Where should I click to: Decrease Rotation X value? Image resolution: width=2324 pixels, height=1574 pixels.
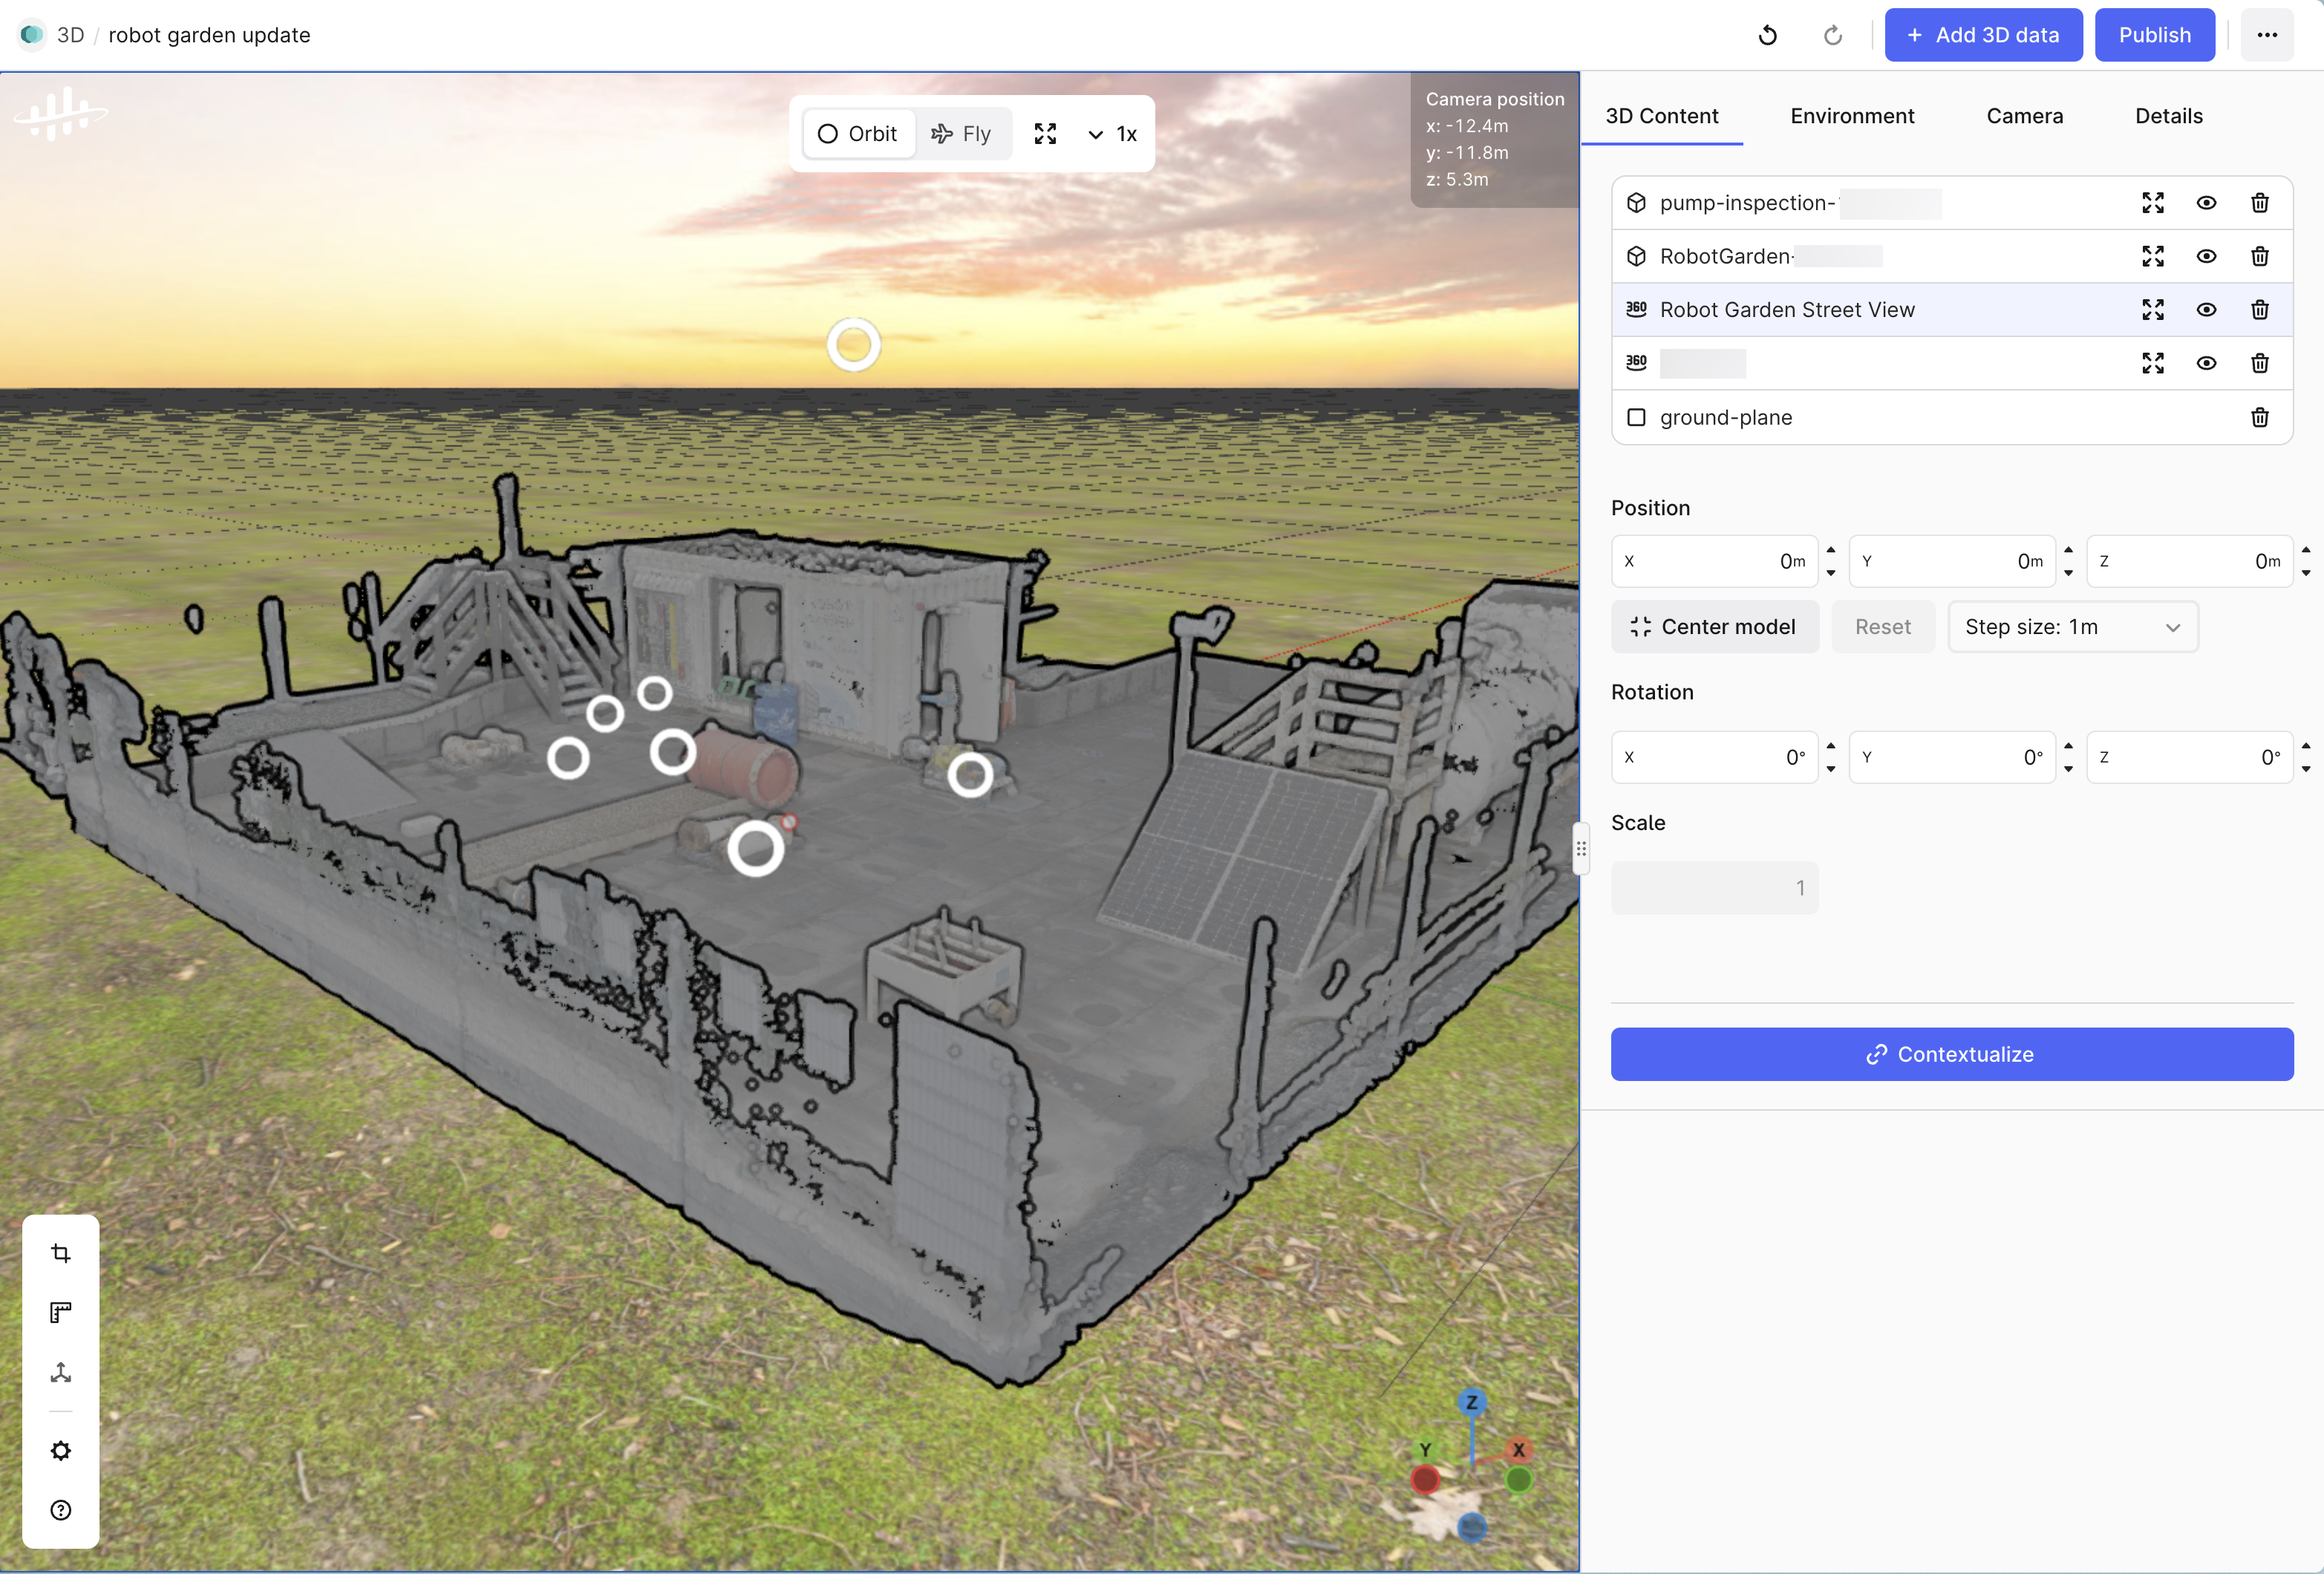click(x=1830, y=769)
